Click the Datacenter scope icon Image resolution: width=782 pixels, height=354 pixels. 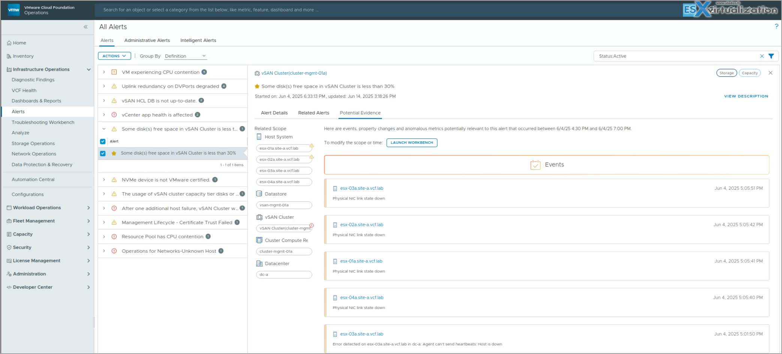[x=259, y=263]
